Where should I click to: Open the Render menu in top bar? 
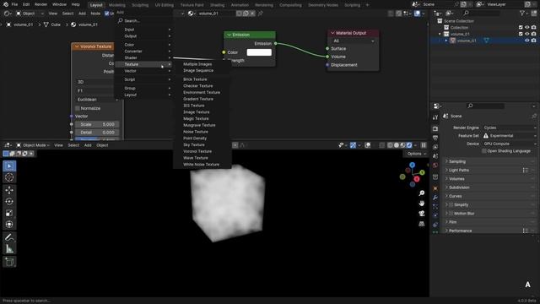pos(40,4)
